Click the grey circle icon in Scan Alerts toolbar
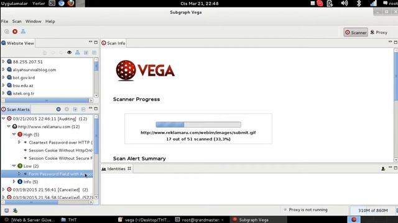 [67, 109]
